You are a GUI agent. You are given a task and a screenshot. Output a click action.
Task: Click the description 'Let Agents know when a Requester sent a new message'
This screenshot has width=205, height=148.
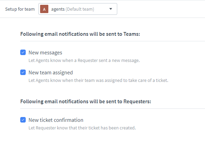tap(84, 61)
